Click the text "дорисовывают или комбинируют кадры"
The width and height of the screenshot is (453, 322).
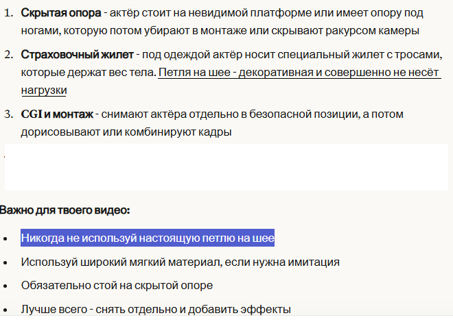(126, 132)
